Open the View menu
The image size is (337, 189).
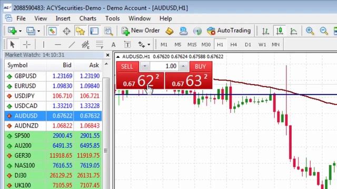[x=41, y=19]
